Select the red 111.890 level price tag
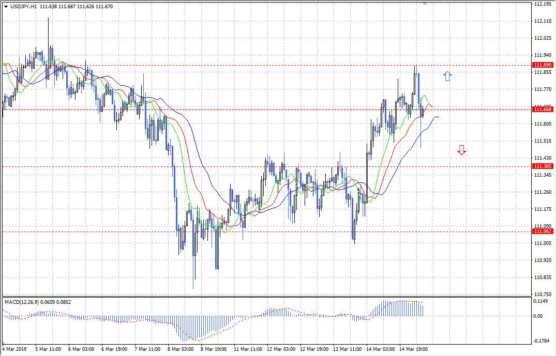 click(x=543, y=65)
